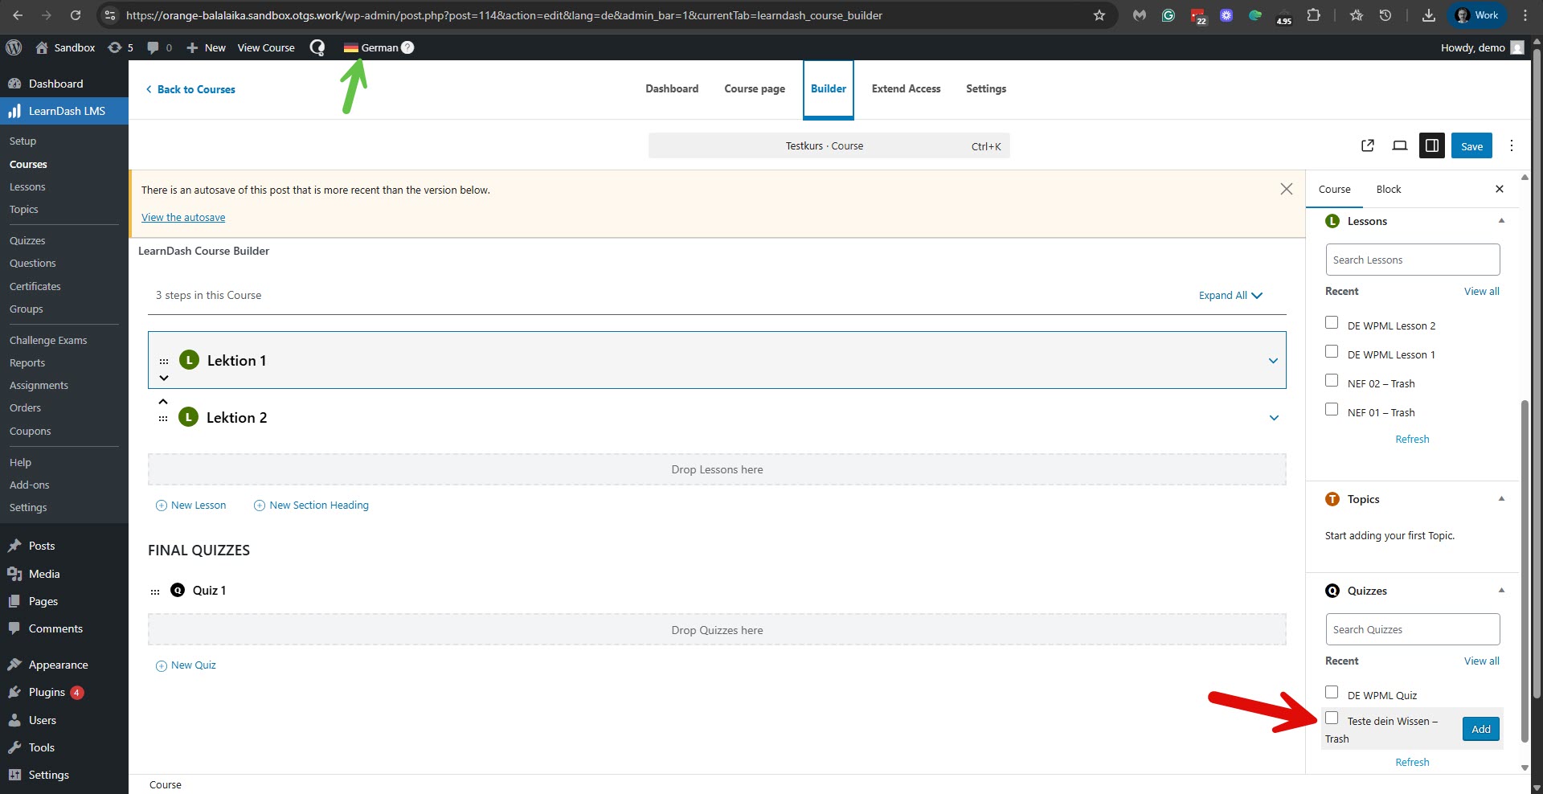Open the Block tab in sidebar
The image size is (1543, 794).
[1388, 190]
